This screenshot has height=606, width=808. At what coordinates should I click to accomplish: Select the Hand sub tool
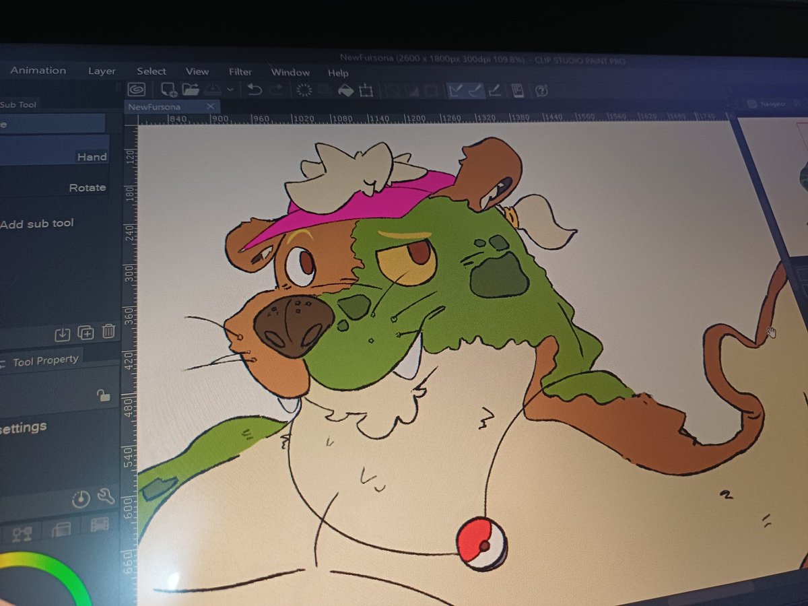click(x=54, y=150)
